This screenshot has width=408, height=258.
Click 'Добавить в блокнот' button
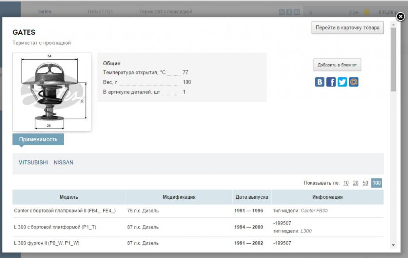tap(337, 65)
